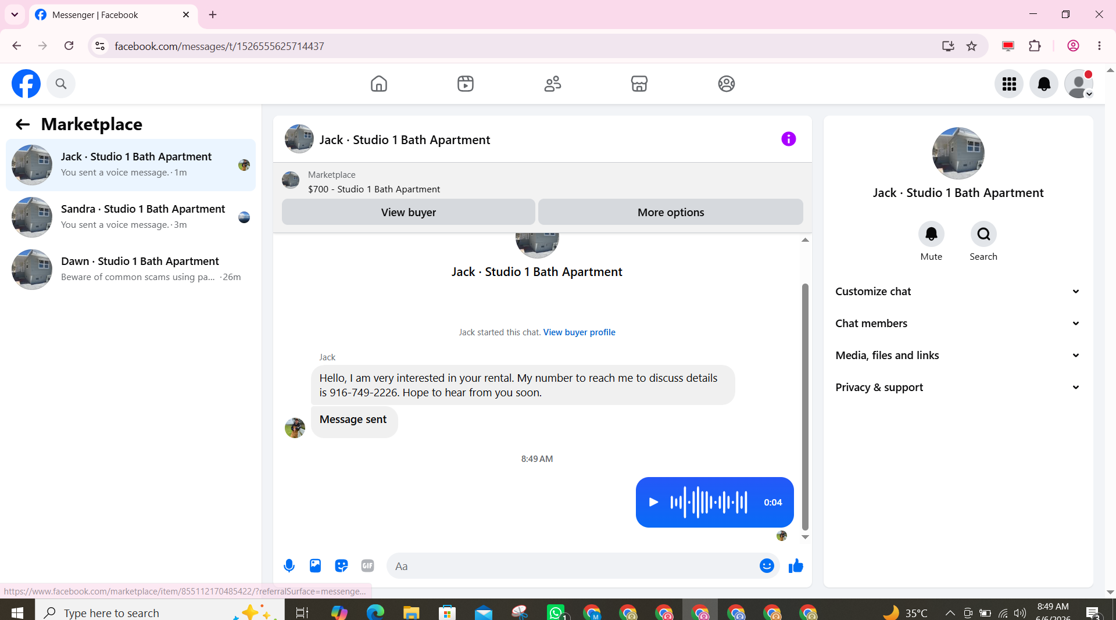This screenshot has height=620, width=1116.
Task: Expand the Customize chat section
Action: pyautogui.click(x=958, y=292)
